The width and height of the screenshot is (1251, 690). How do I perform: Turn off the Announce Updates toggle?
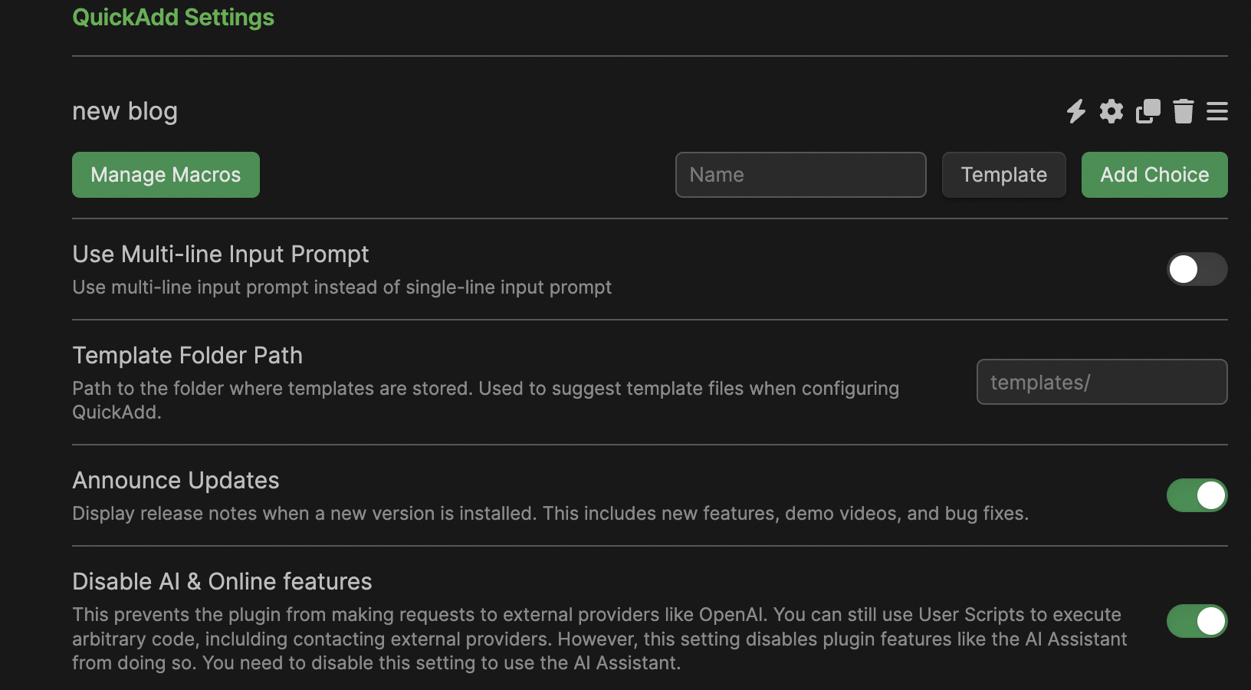(x=1197, y=495)
